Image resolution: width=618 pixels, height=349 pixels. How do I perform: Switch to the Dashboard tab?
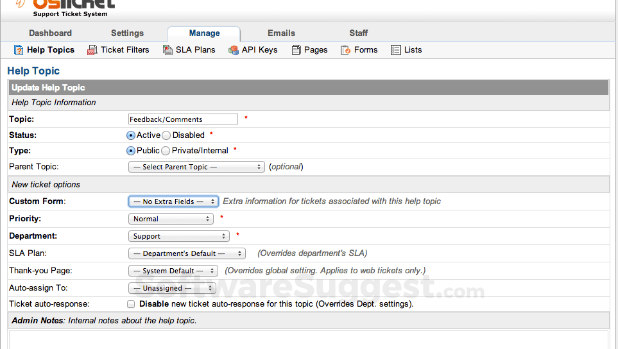(50, 33)
